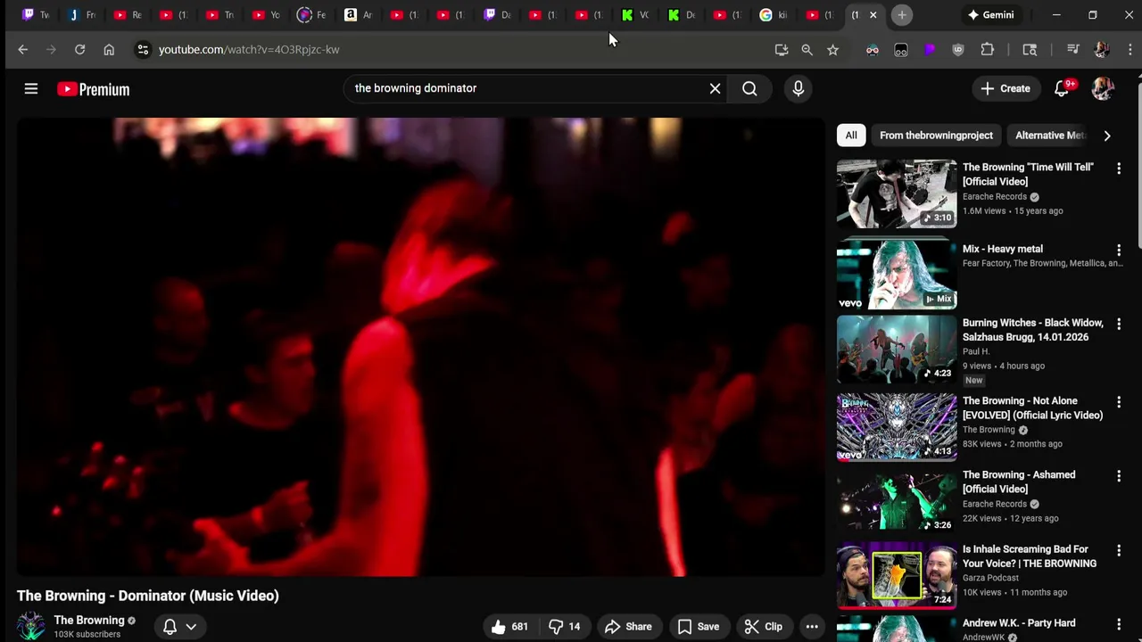
Task: Like the video with 681 likes
Action: coord(509,627)
